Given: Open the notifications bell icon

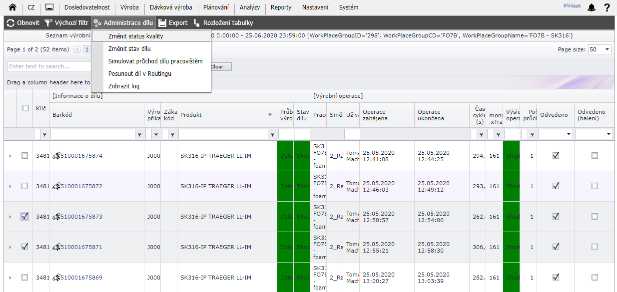Looking at the screenshot, I should click(592, 7).
